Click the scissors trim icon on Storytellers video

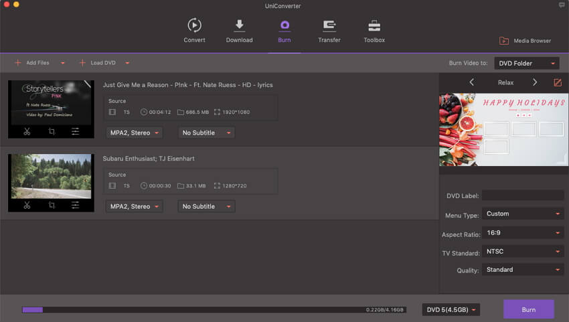pos(27,131)
